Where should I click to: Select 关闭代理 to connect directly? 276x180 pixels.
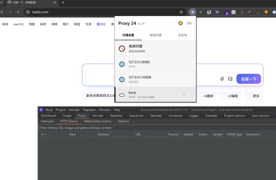coord(155,48)
